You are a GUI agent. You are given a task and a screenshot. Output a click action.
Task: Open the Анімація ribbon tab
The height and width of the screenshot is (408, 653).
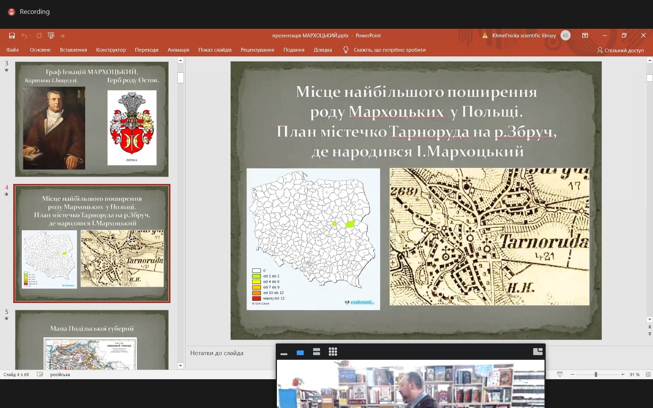point(178,50)
